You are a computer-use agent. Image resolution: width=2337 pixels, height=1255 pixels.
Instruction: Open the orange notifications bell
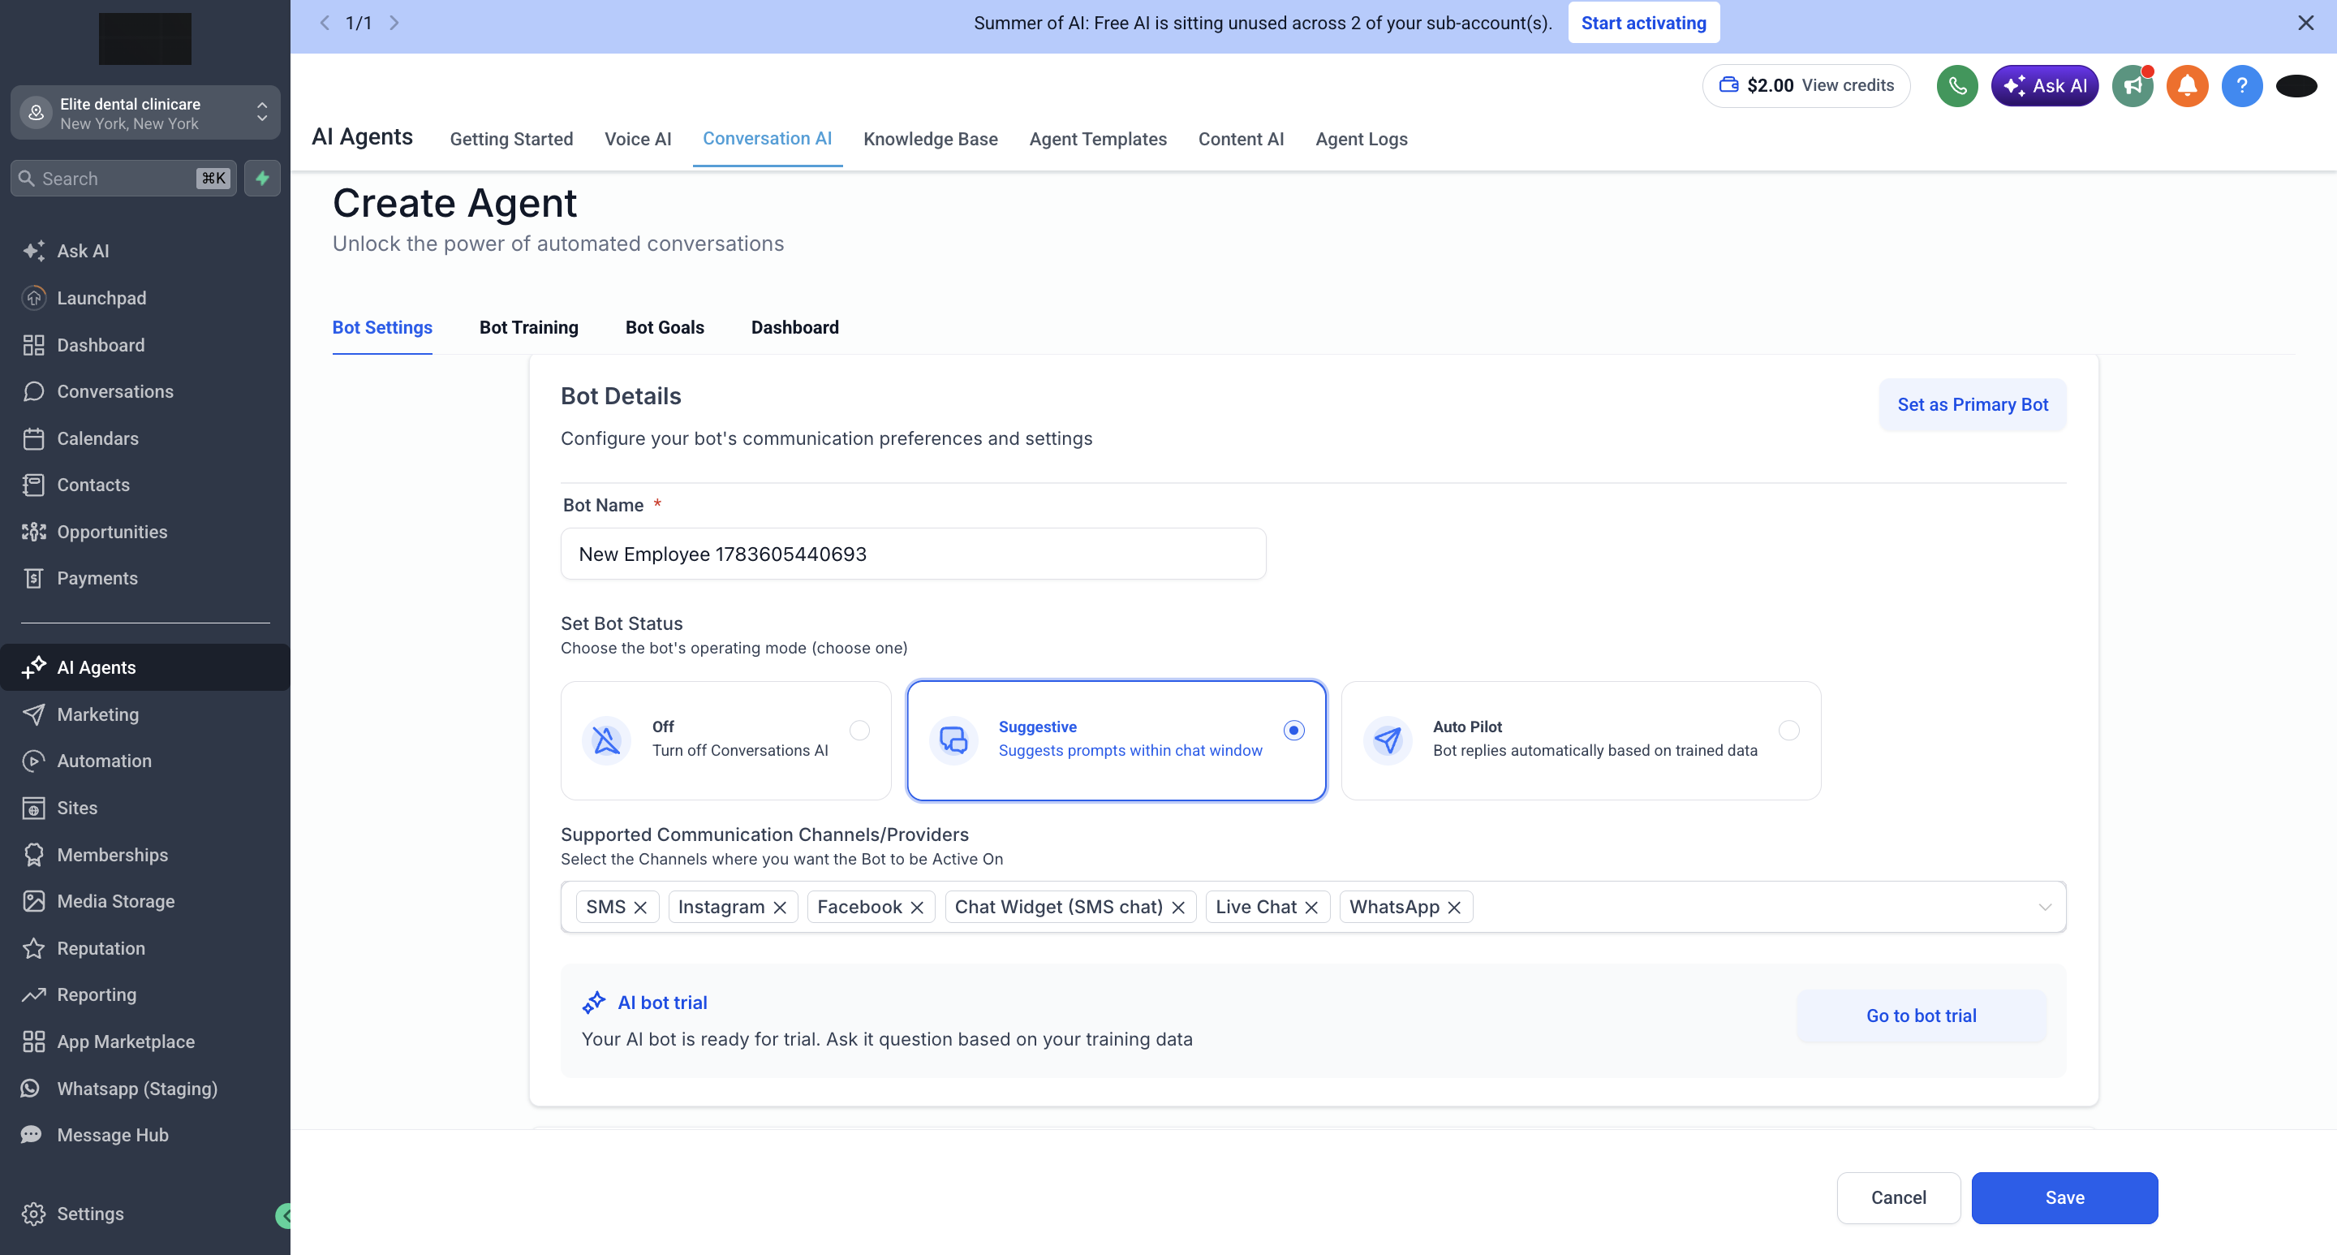point(2186,85)
